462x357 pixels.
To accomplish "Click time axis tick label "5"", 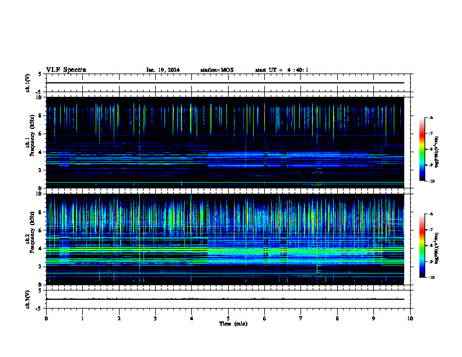I will click(x=228, y=318).
